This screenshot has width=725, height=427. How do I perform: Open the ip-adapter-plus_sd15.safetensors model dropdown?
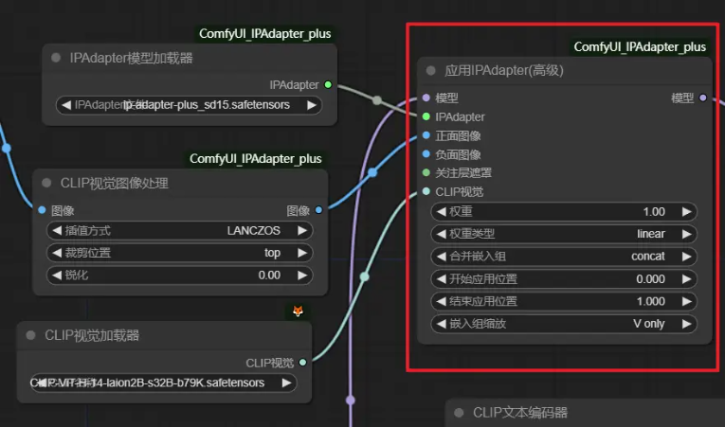pos(190,105)
